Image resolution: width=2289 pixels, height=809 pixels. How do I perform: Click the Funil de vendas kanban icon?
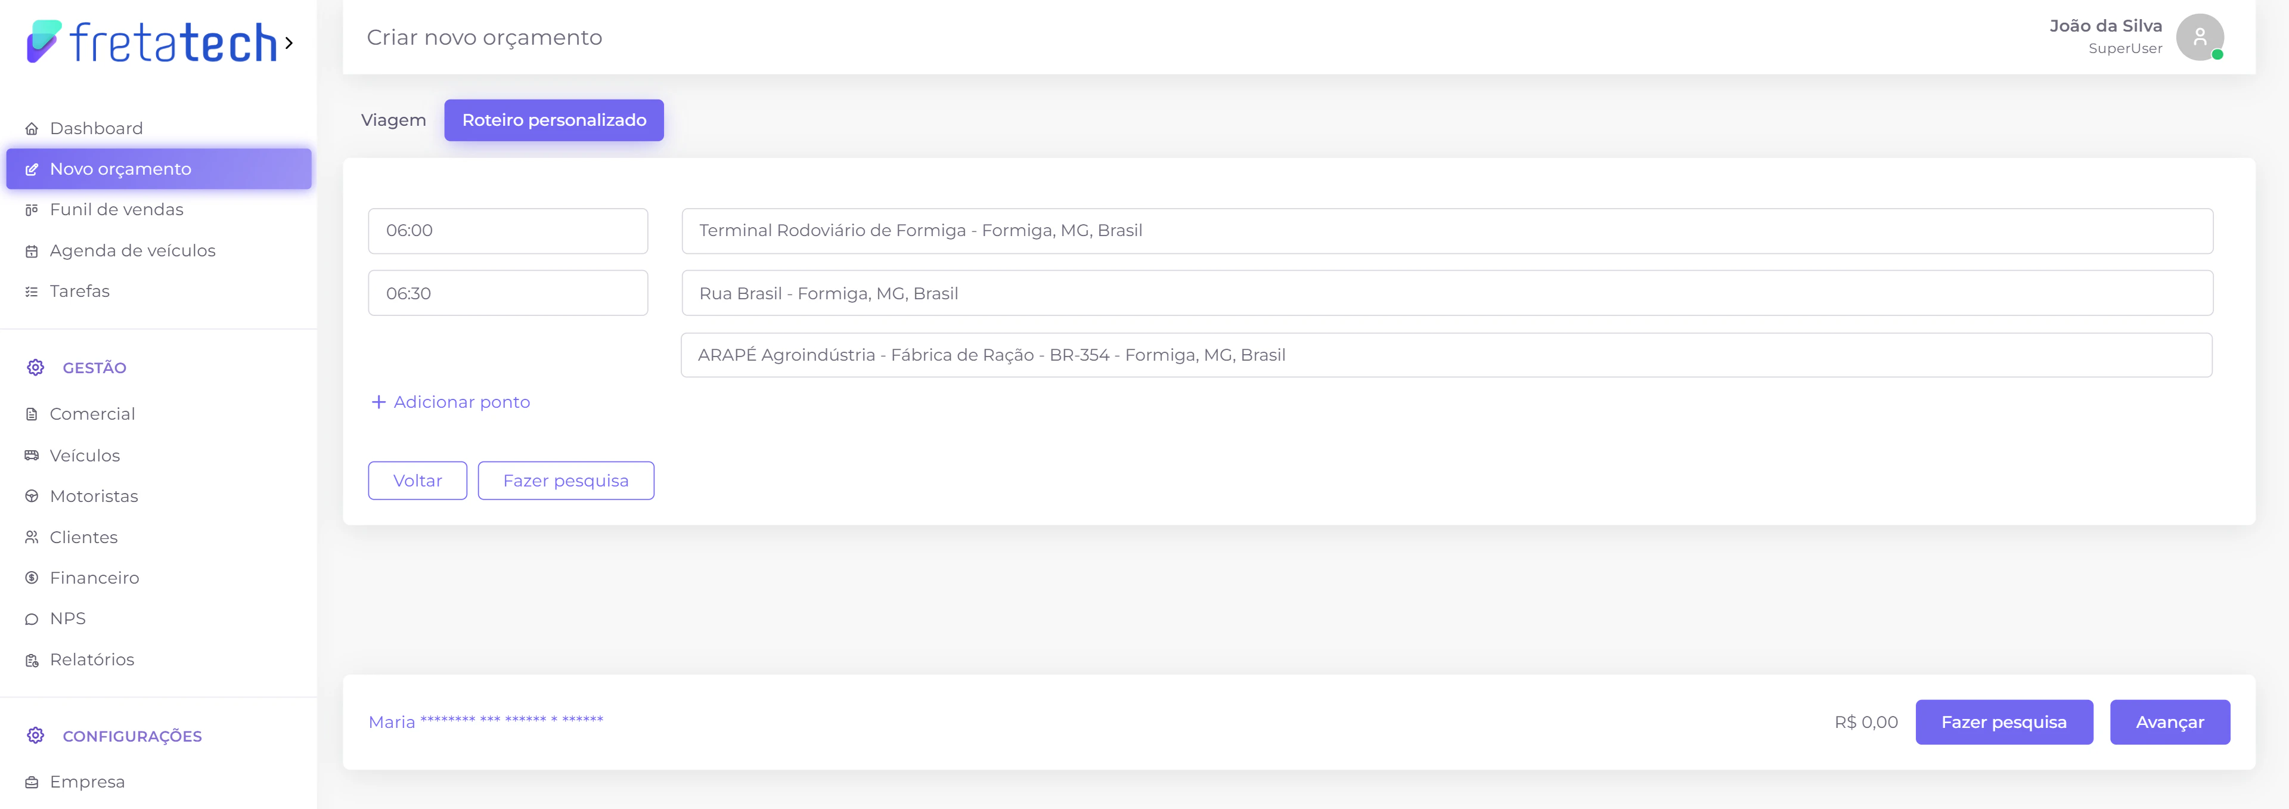click(x=32, y=210)
